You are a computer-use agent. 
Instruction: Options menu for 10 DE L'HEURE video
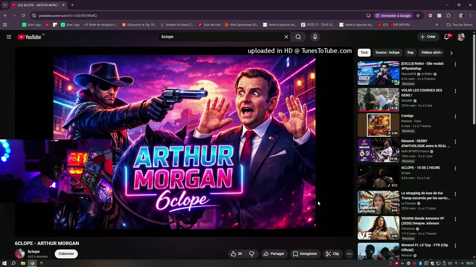point(455,168)
